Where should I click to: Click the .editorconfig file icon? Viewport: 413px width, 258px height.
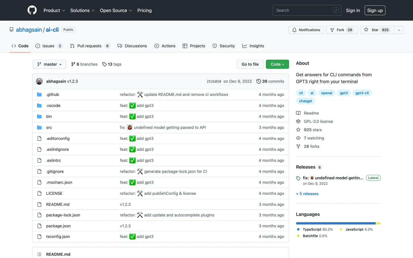[x=39, y=138]
